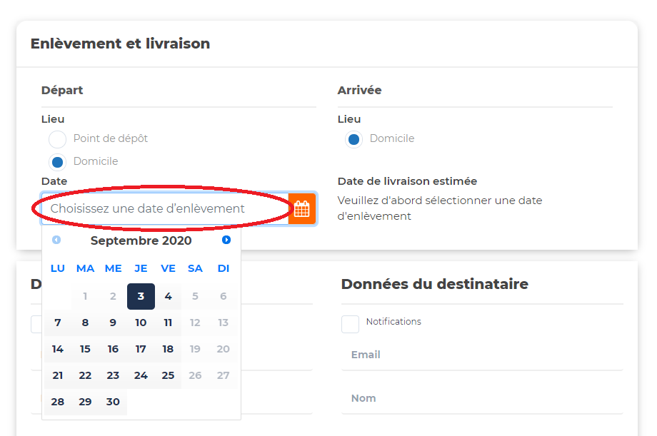The width and height of the screenshot is (657, 436).
Task: Select September 7 in the calendar
Action: [x=58, y=323]
